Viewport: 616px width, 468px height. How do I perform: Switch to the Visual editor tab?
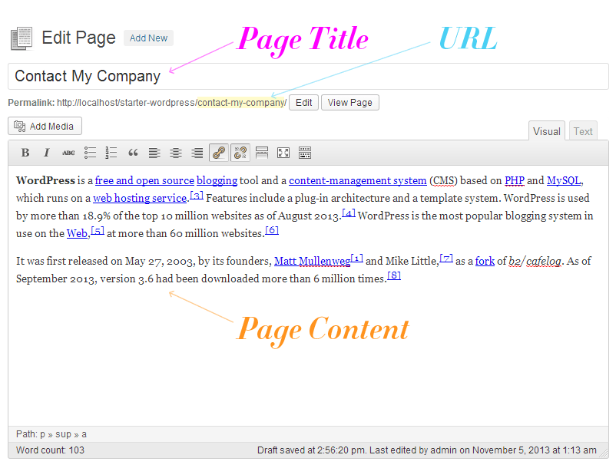(546, 131)
